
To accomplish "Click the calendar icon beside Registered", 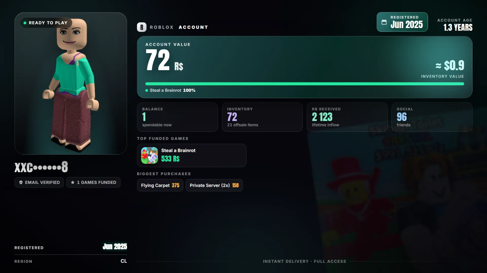I will [x=384, y=22].
